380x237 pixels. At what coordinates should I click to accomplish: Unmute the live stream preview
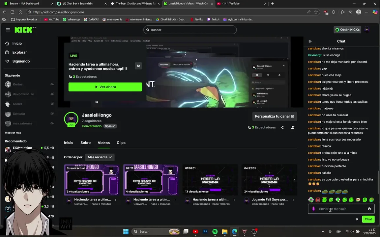pos(138,66)
